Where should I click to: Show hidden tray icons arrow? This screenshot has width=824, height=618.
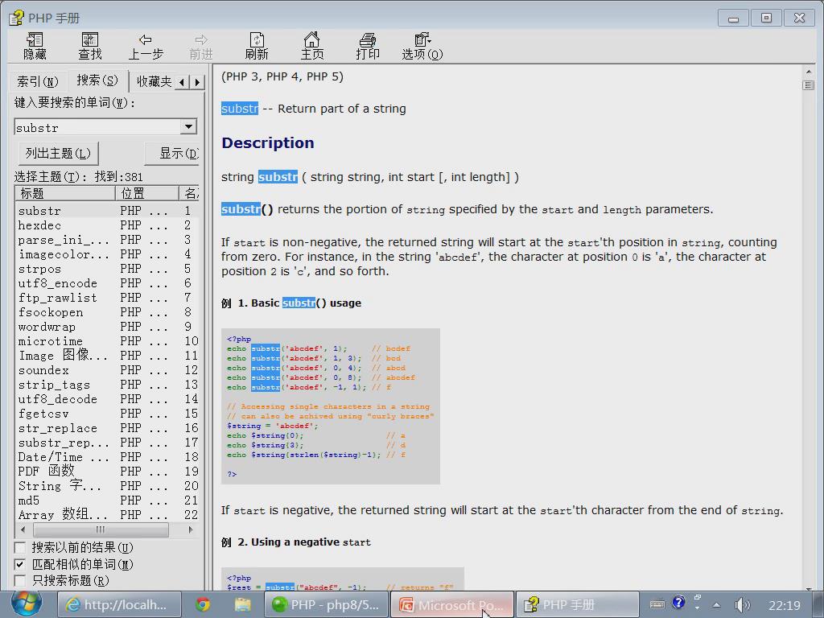click(716, 605)
